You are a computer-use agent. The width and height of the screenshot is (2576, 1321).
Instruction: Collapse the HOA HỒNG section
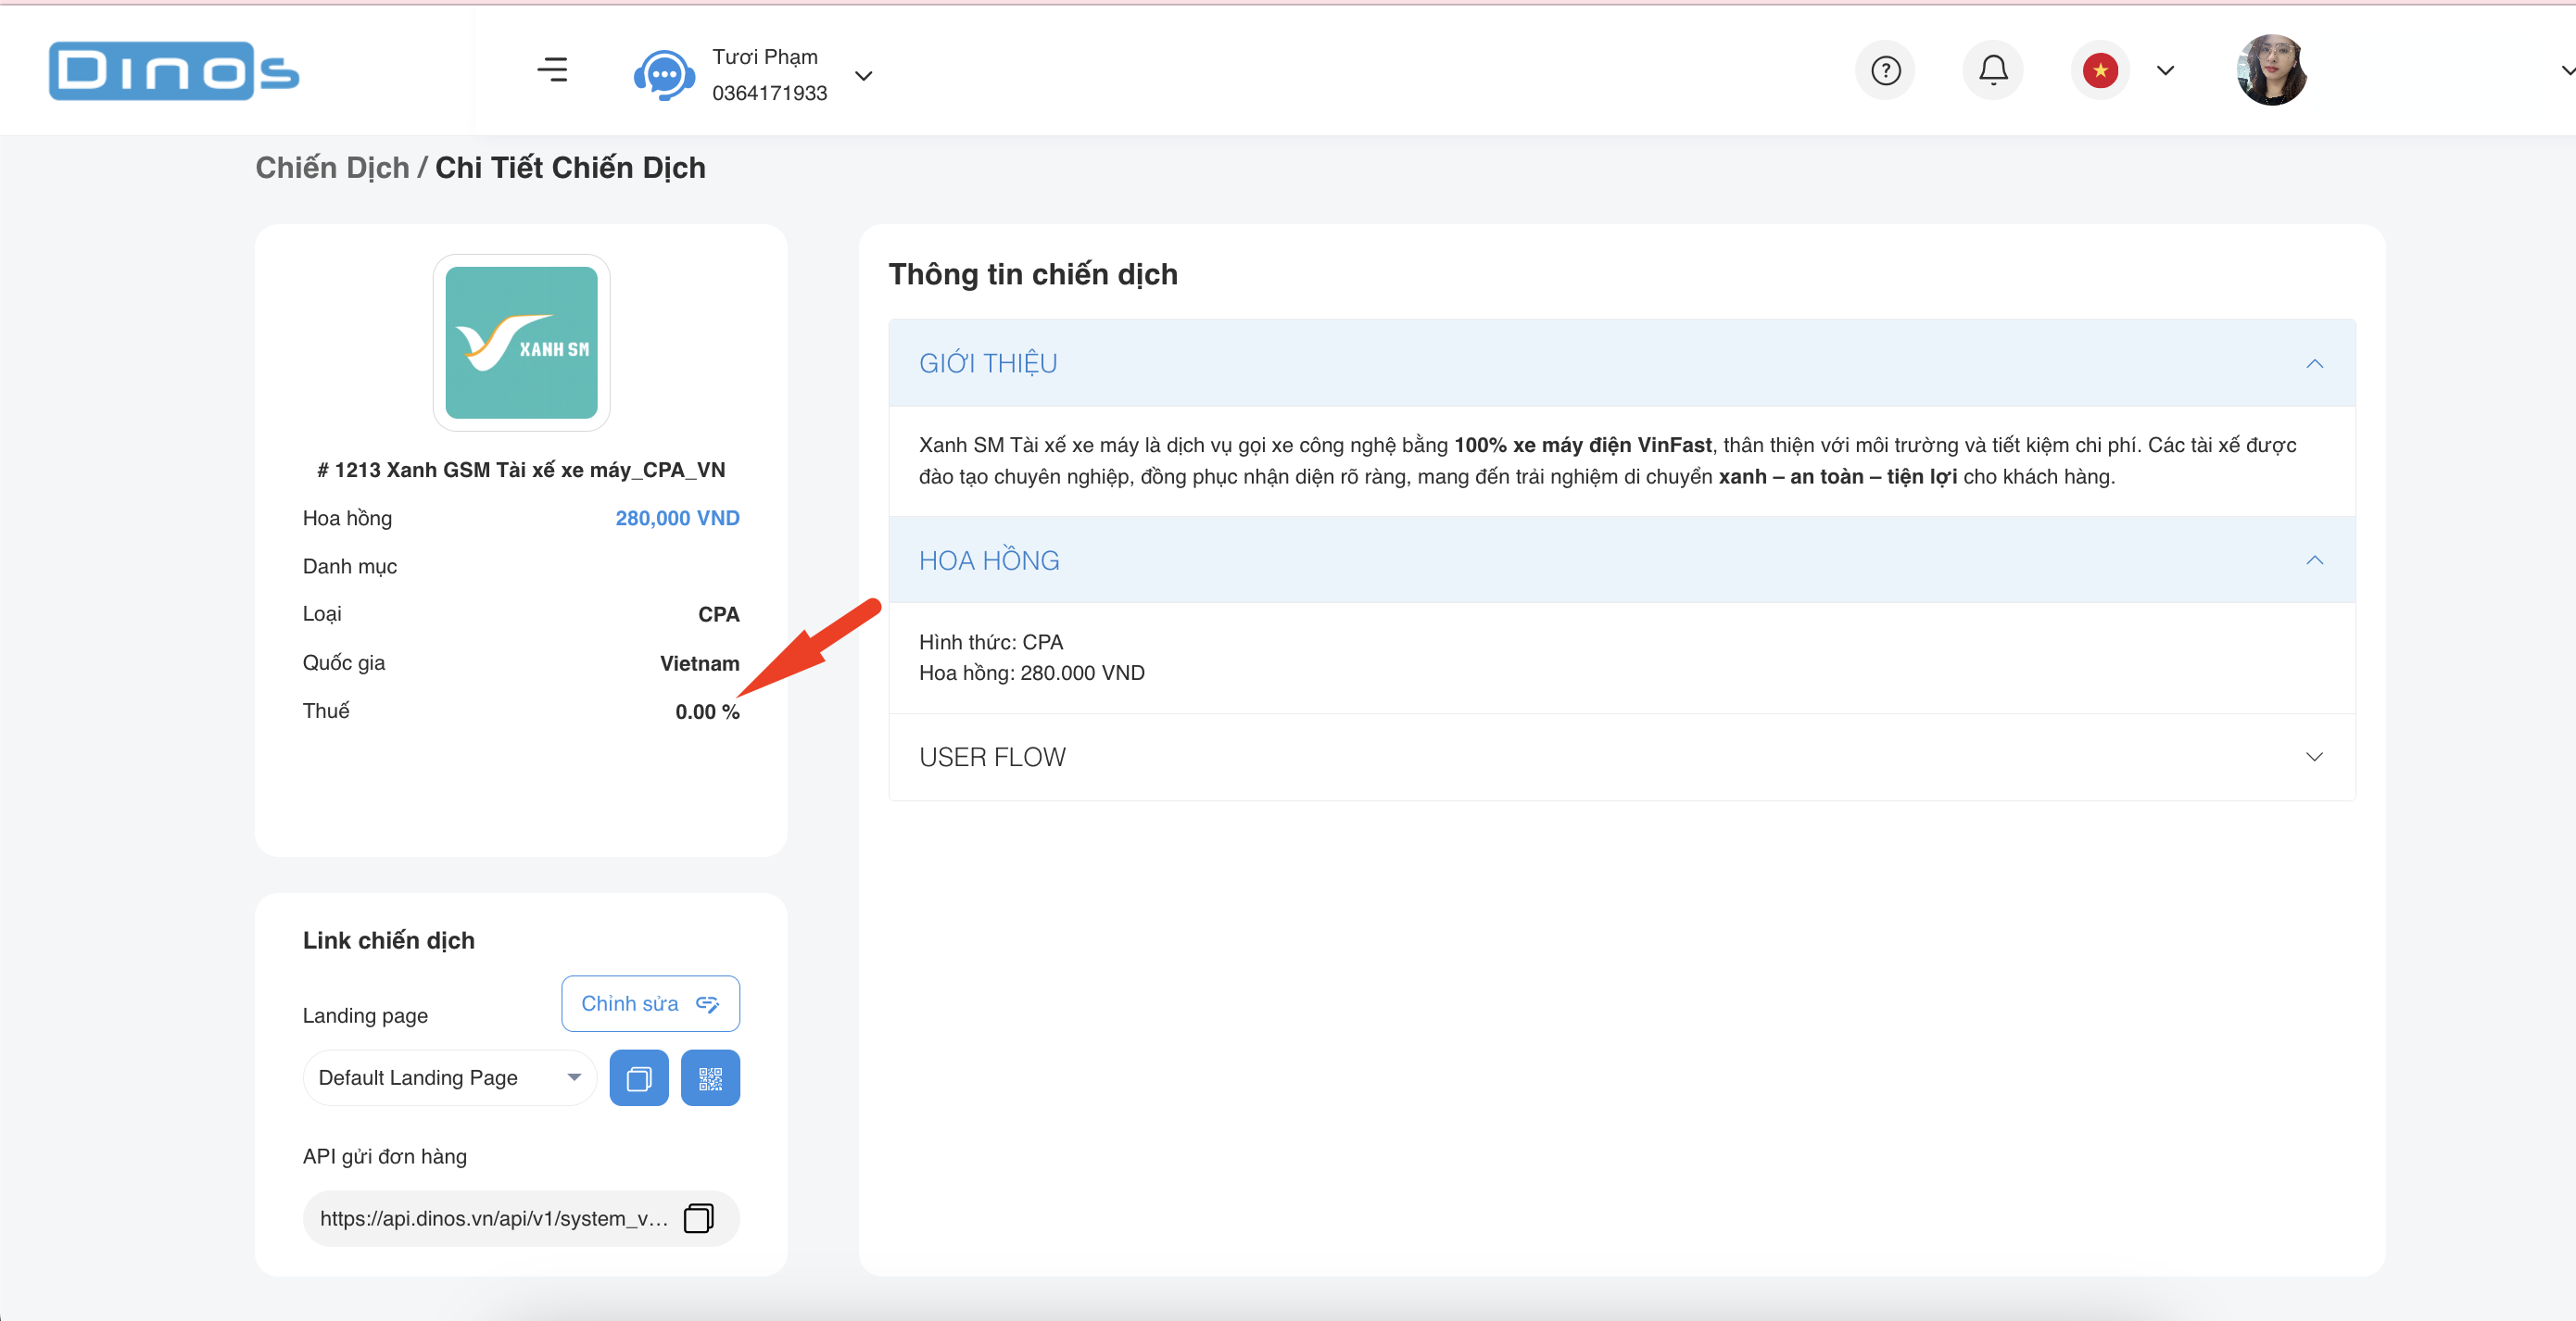pos(2314,560)
